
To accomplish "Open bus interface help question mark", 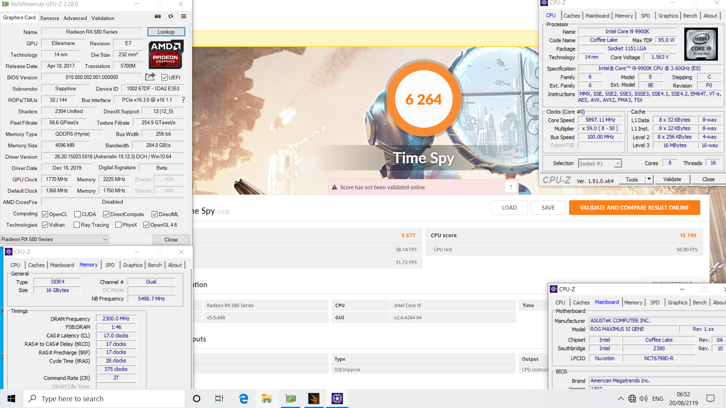I will pyautogui.click(x=183, y=100).
